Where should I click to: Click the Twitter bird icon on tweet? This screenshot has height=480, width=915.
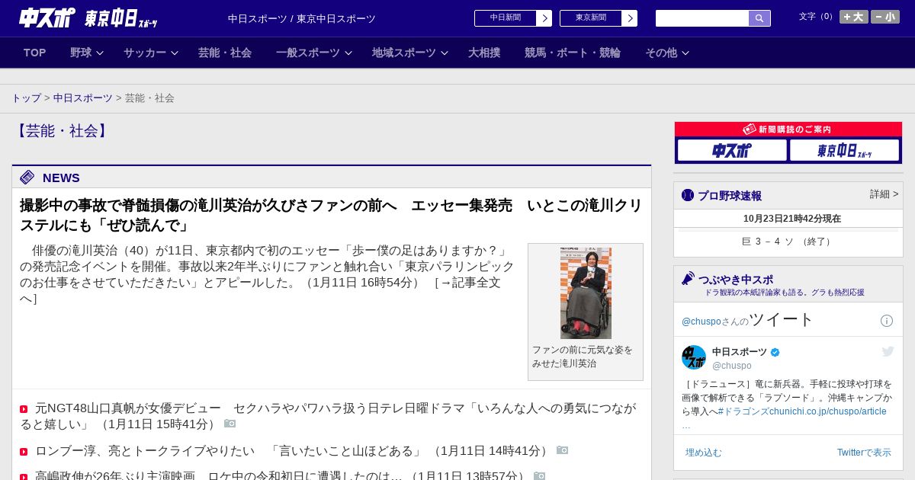888,351
